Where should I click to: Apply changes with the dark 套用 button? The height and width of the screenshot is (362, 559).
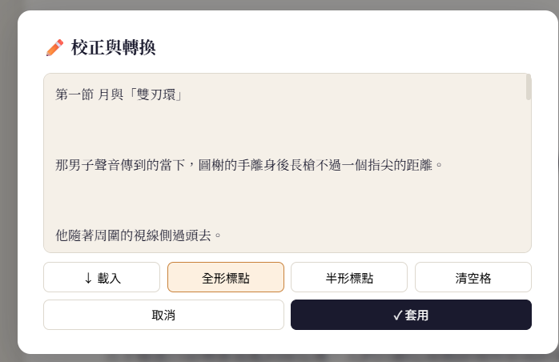coord(411,315)
